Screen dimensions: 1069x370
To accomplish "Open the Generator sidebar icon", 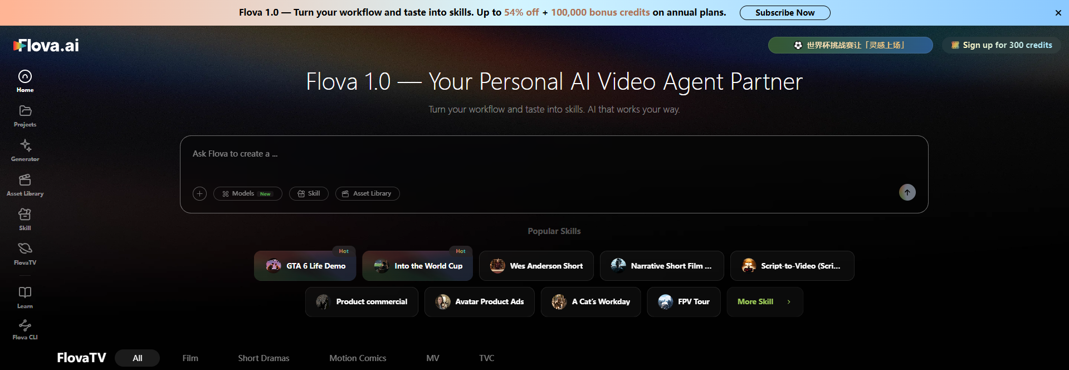I will [x=25, y=150].
